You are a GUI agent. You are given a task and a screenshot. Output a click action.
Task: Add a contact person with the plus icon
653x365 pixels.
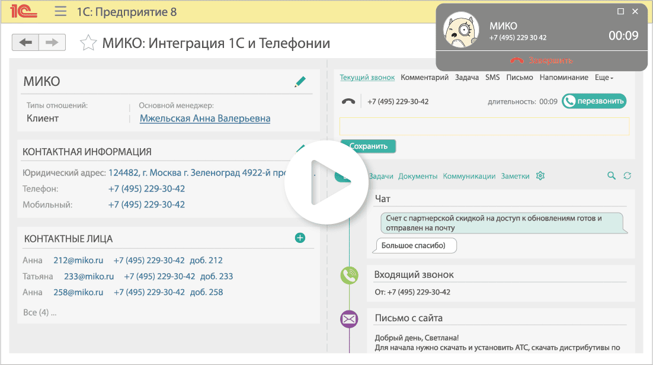300,238
